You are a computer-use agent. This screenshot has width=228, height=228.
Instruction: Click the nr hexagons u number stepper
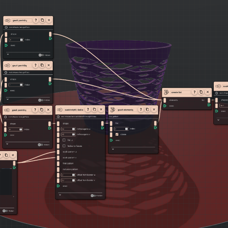(73, 129)
